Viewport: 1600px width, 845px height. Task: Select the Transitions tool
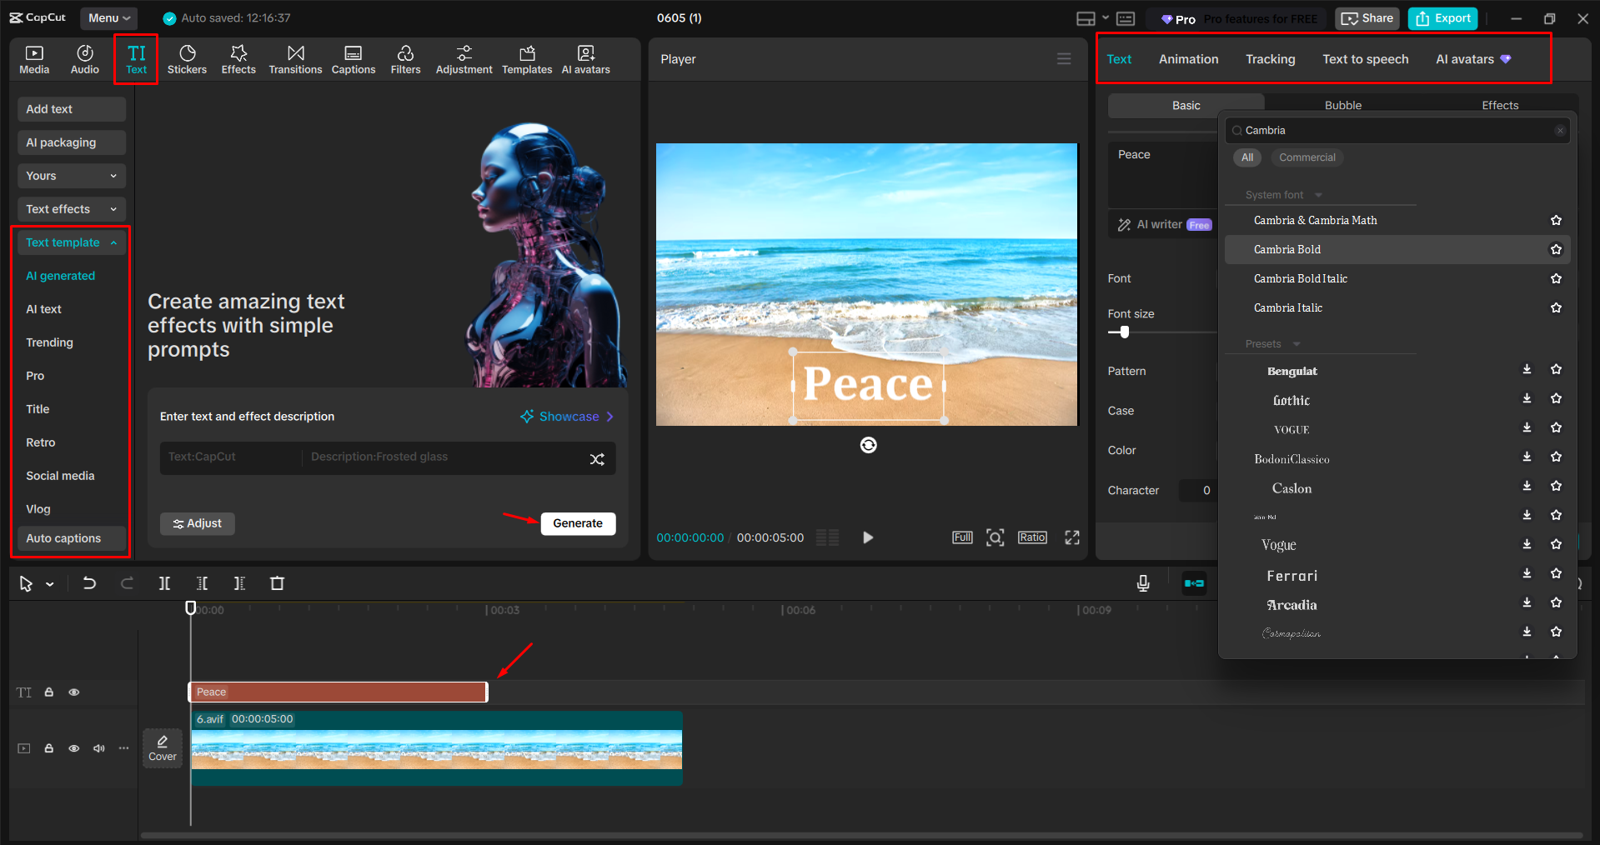[295, 58]
